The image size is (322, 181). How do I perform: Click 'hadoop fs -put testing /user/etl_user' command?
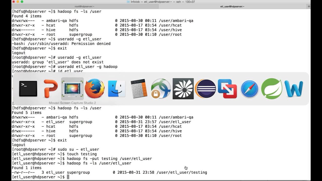(x=109, y=159)
